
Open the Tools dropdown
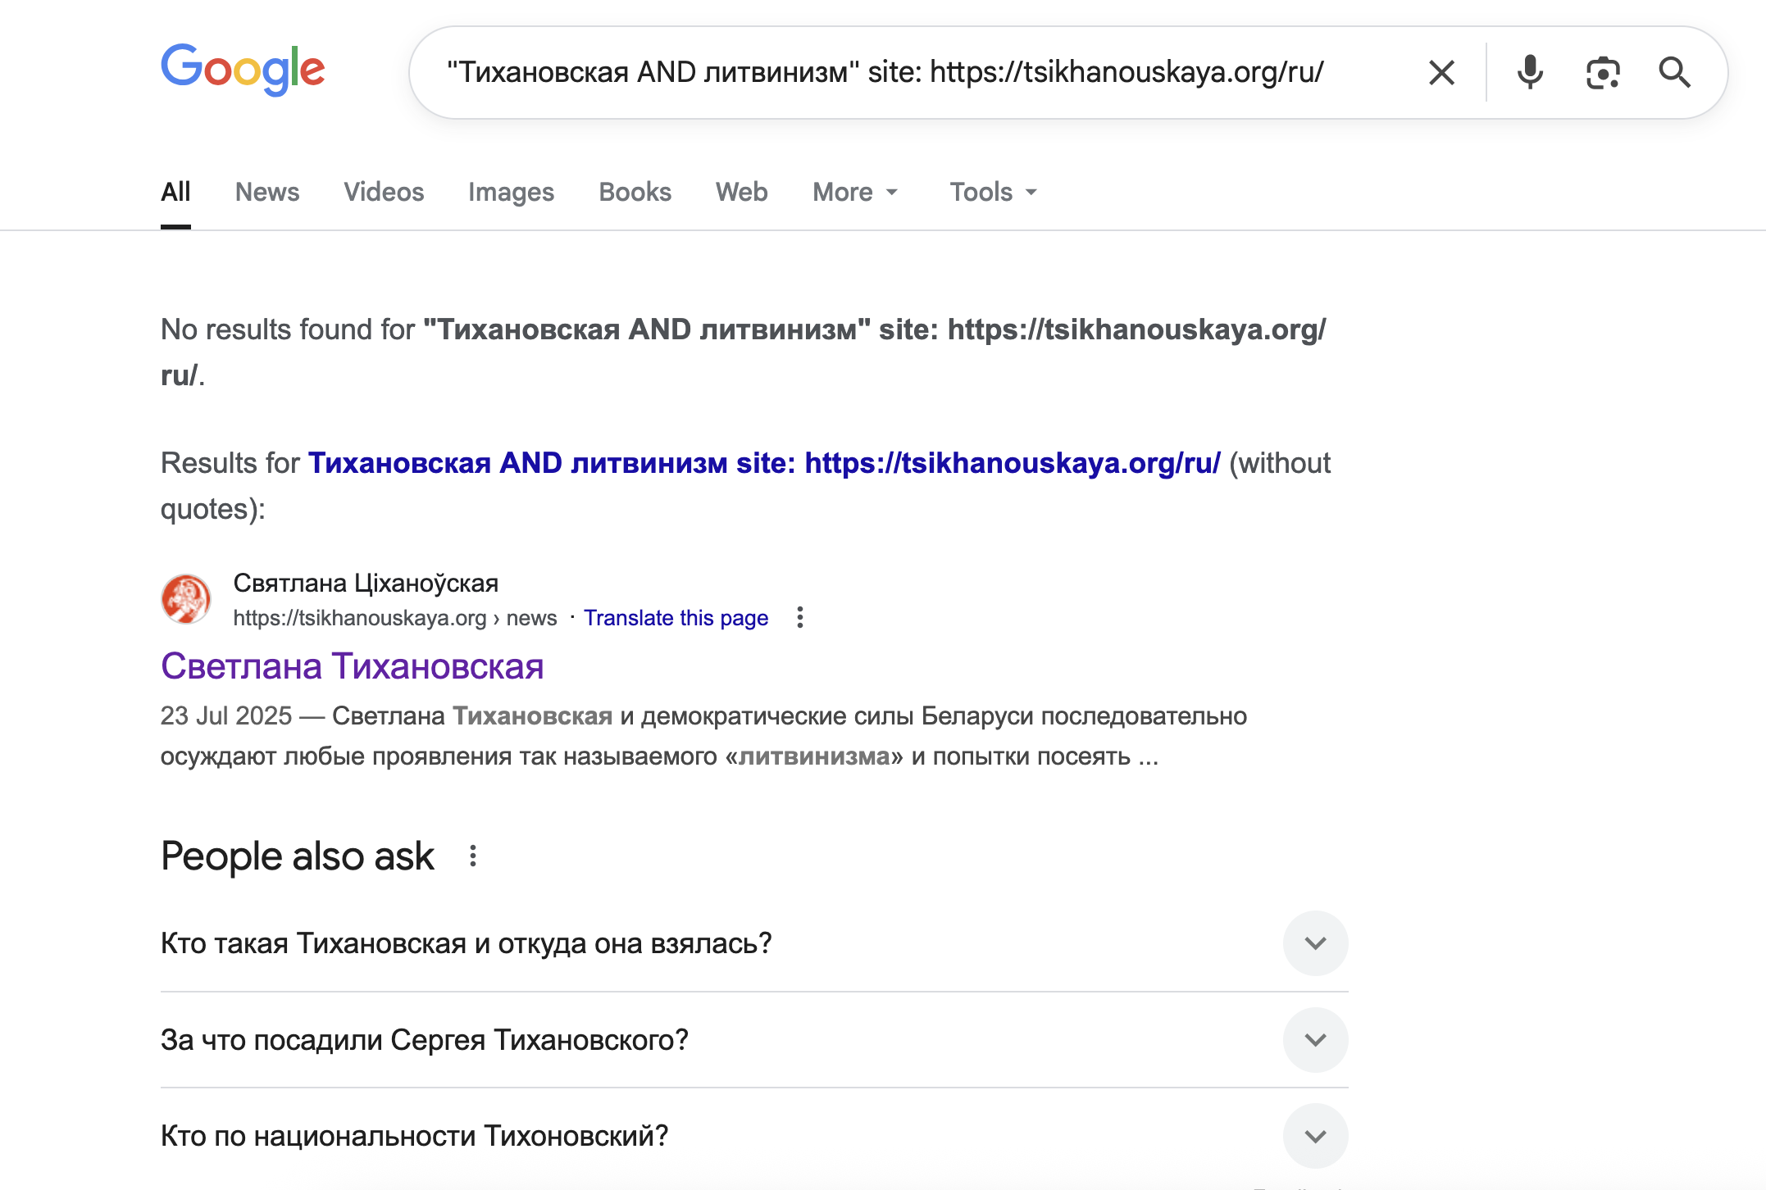[992, 192]
